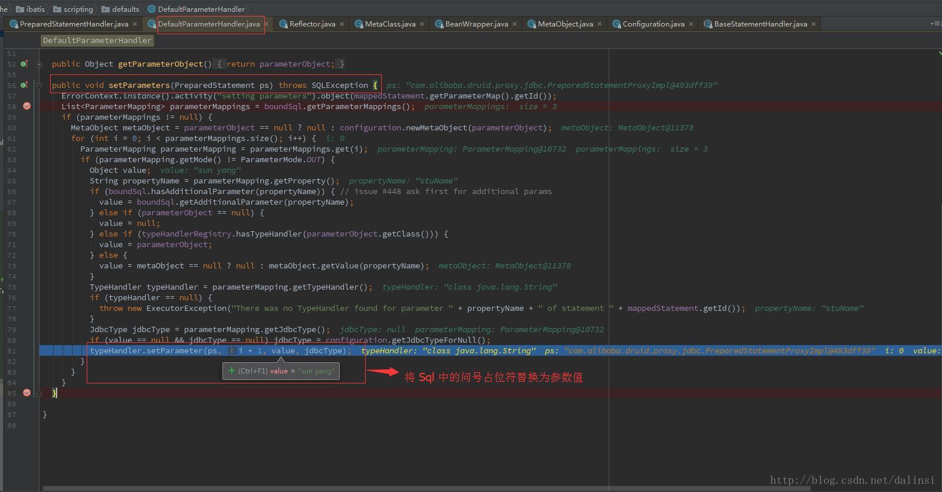Open Reflector.java tab
Viewport: 942px width, 492px height.
(312, 24)
